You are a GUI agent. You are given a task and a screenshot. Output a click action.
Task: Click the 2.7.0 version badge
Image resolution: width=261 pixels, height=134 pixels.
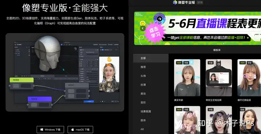(x=200, y=3)
